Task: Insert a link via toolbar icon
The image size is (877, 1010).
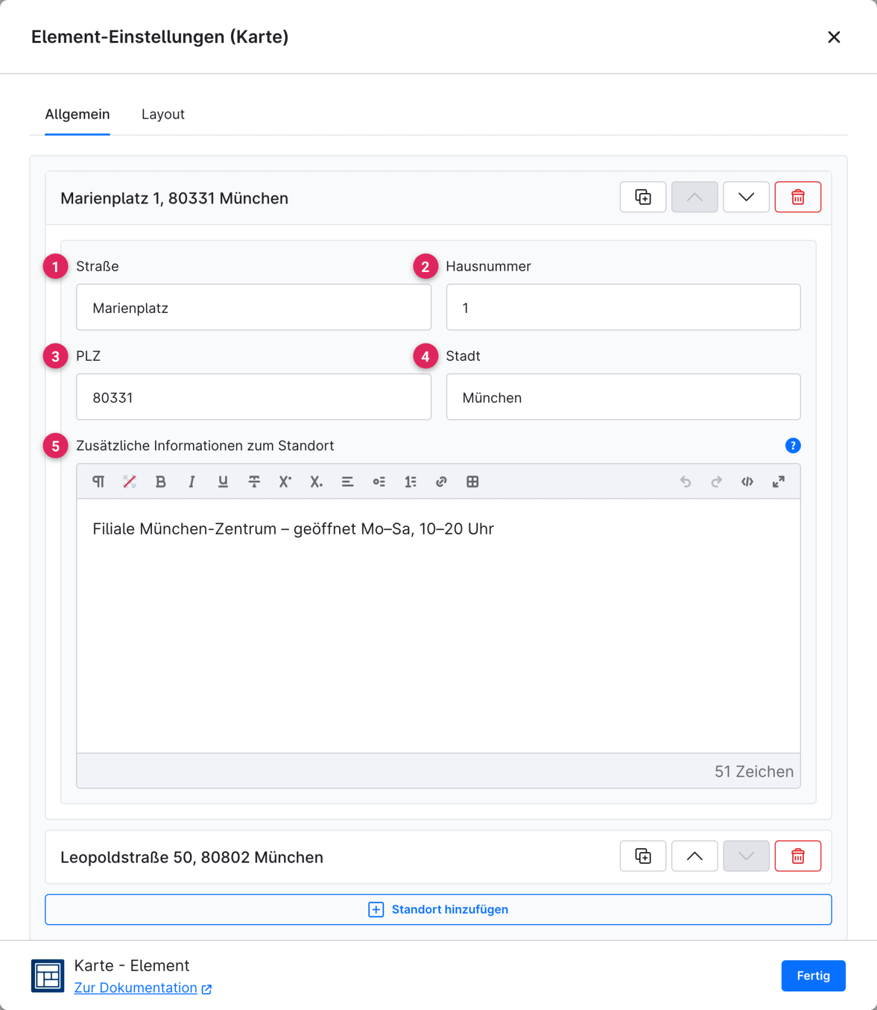Action: coord(441,481)
